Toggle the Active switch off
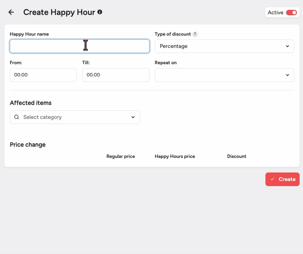This screenshot has width=303, height=254. click(291, 13)
